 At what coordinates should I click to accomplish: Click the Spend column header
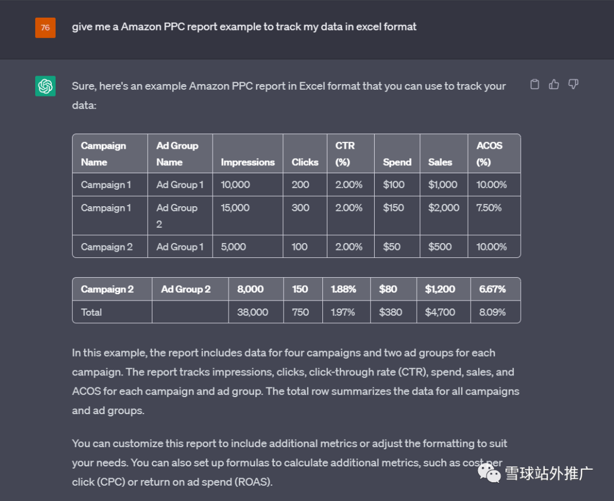point(397,154)
